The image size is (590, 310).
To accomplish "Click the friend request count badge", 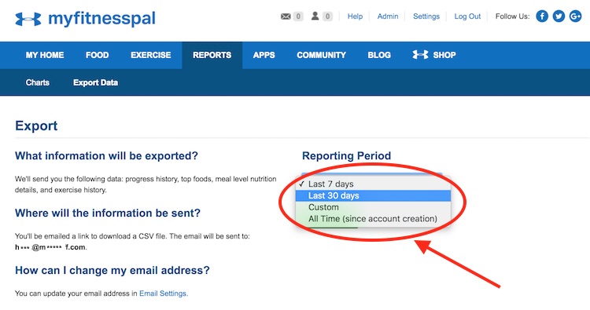I will 327,16.
